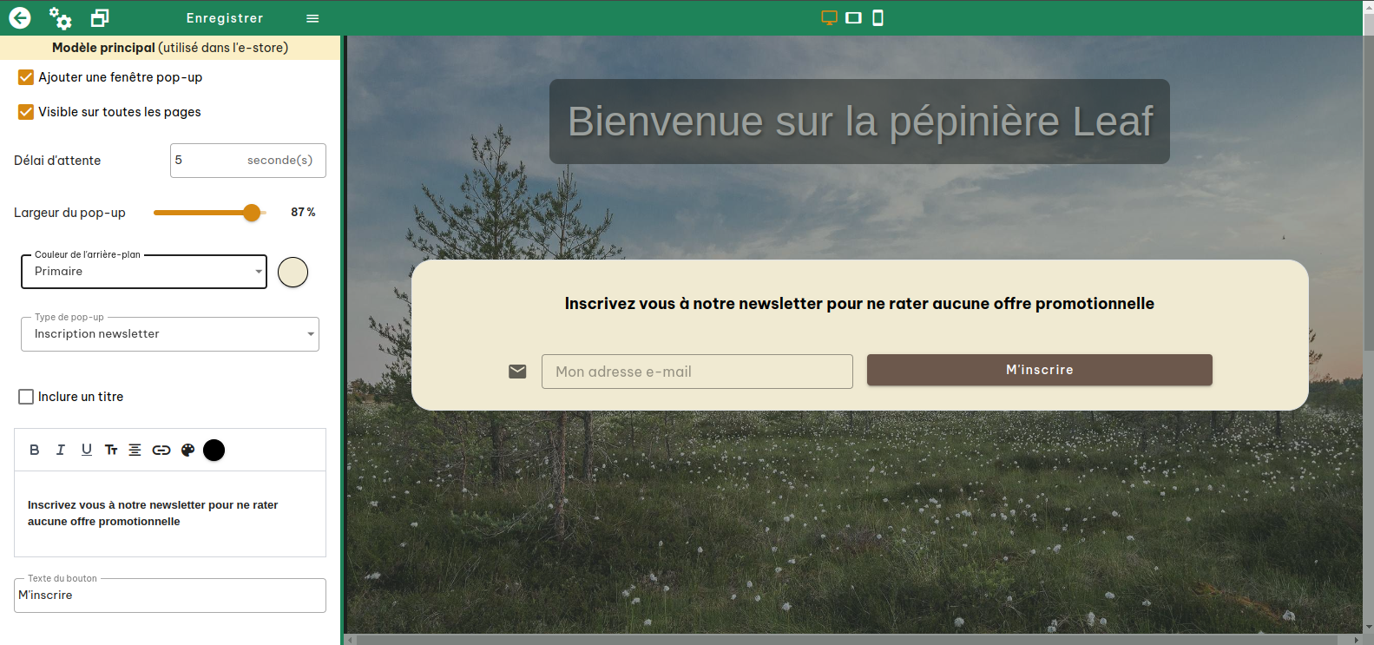Viewport: 1374px width, 645px height.
Task: Click the Bienvenue sur la pépinière Leaf heading
Action: click(860, 122)
